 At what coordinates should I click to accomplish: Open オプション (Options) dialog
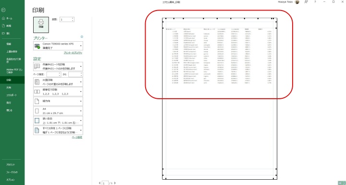point(12,180)
